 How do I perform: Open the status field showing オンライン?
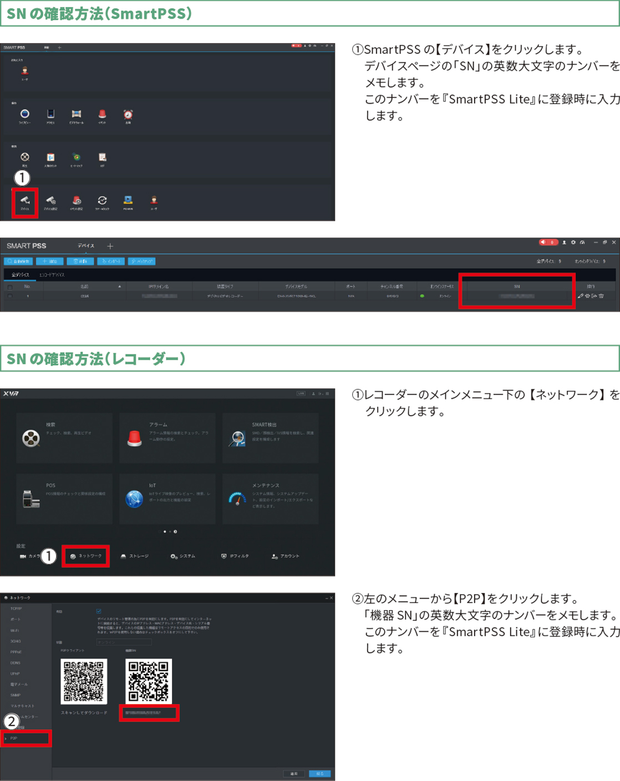point(124,642)
